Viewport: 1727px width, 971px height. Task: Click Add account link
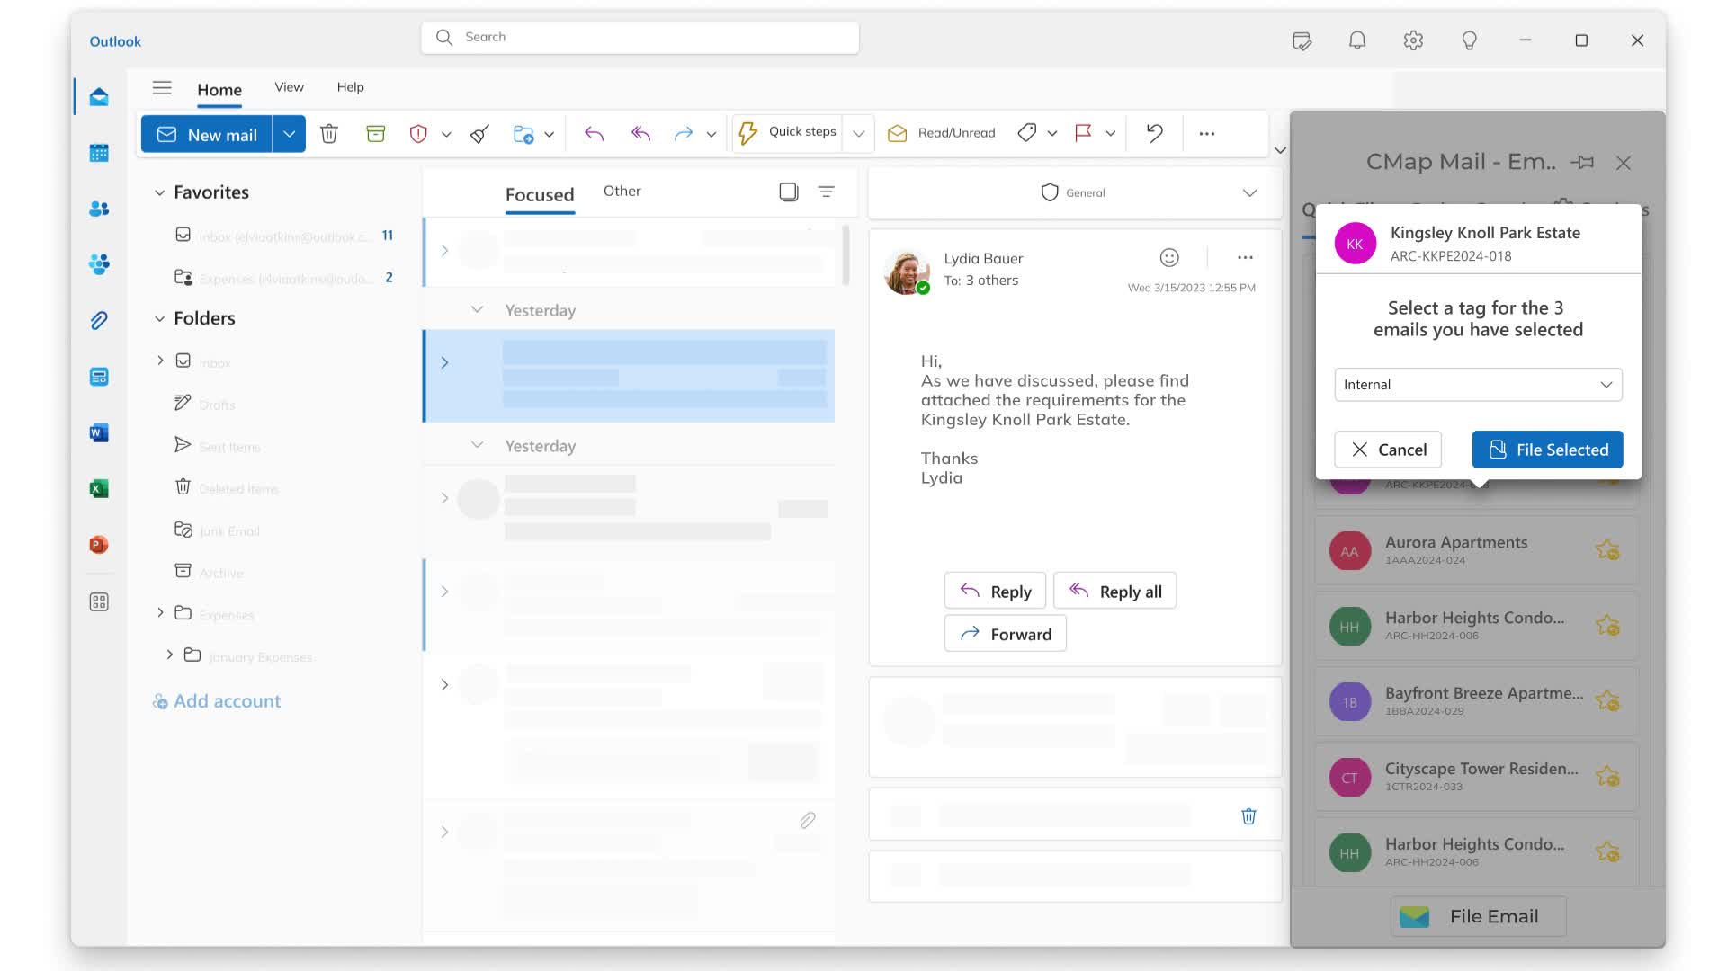217,701
